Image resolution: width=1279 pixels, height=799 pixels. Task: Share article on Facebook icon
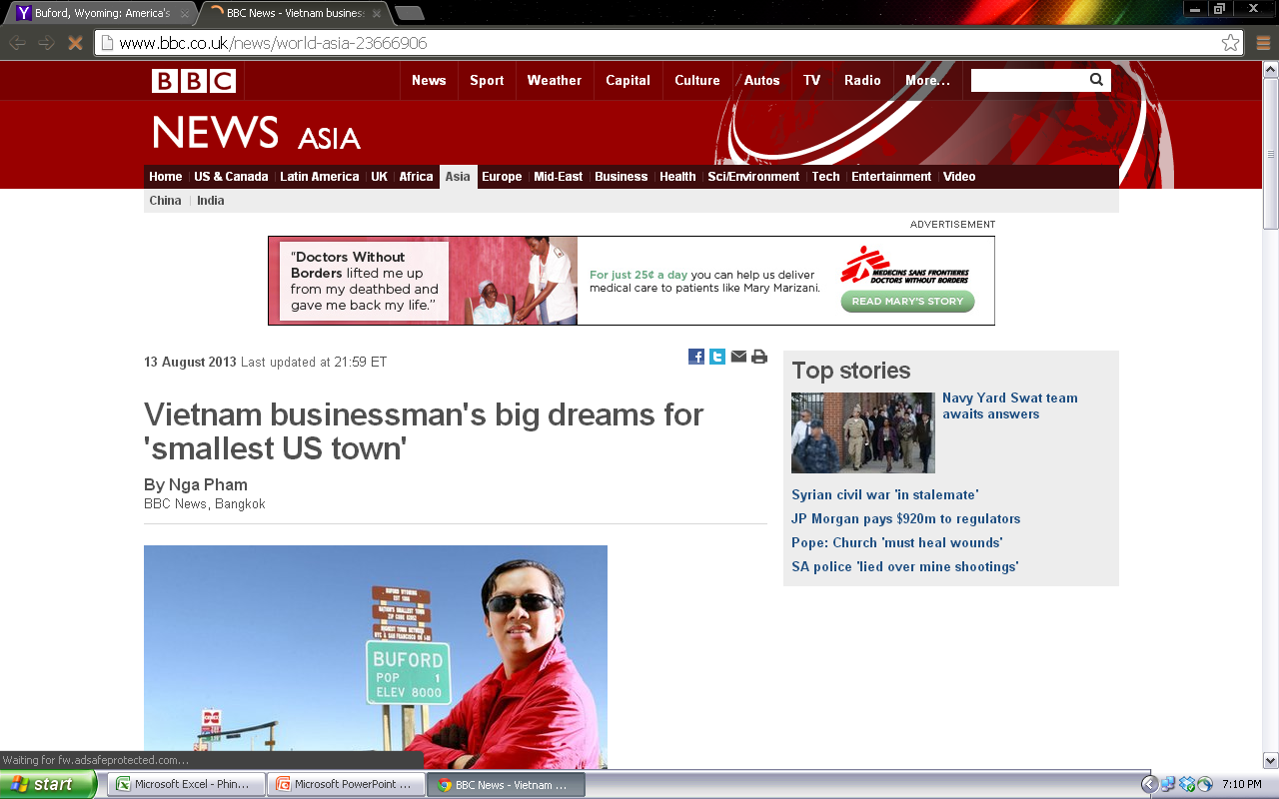696,357
